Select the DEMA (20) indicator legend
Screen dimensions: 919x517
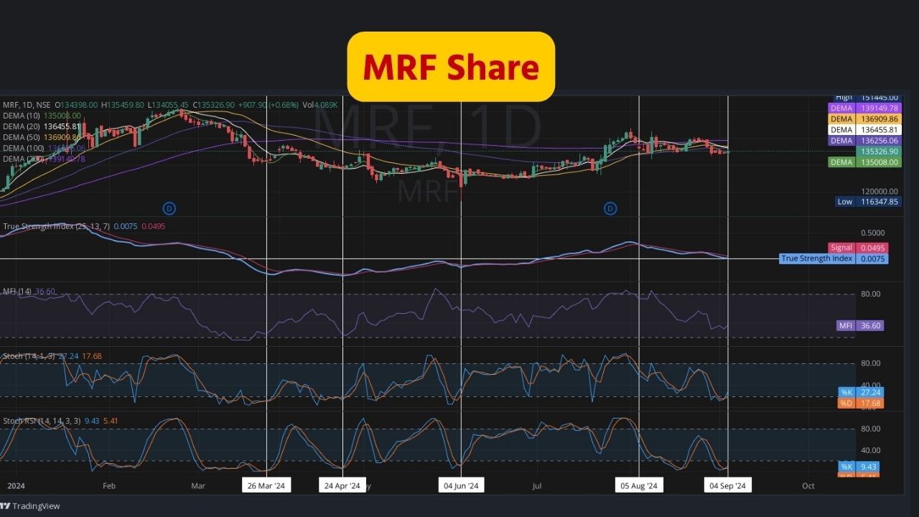42,126
